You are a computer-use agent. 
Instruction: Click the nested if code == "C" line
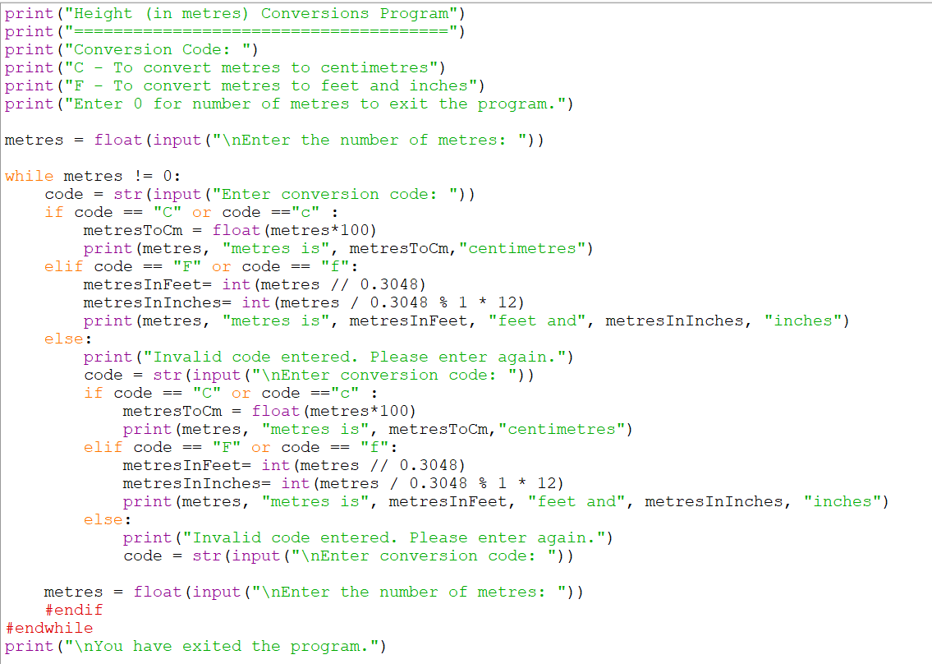tap(230, 394)
